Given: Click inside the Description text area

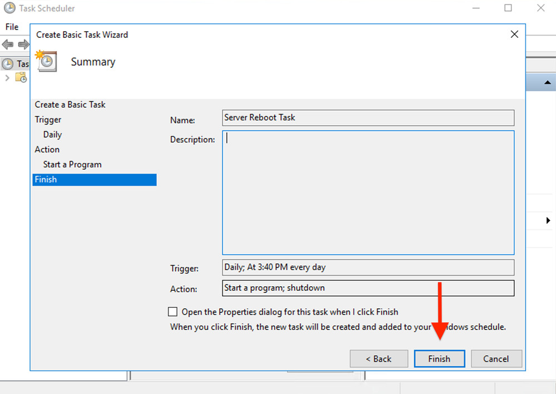Looking at the screenshot, I should 367,192.
